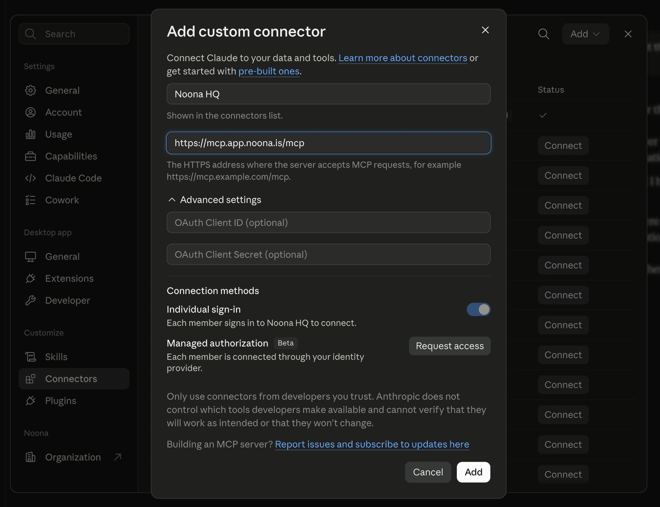Screen dimensions: 660x507
Task: Open General under Settings
Action: tap(74, 90)
